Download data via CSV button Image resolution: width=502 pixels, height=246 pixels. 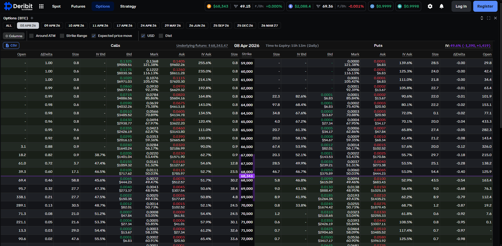[11, 45]
